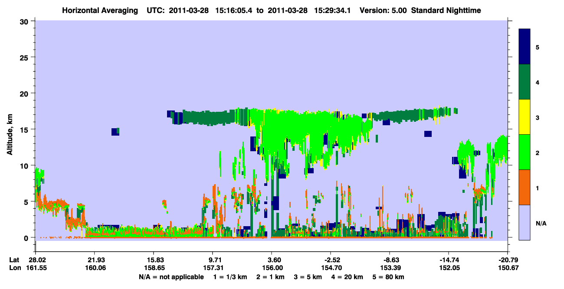The height and width of the screenshot is (289, 564).
Task: Click the bright green colorbar segment labeled 2
Action: [x=525, y=152]
